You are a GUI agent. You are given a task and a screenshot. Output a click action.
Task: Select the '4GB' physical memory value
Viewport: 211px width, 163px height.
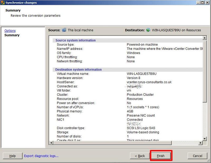pyautogui.click(x=130, y=111)
